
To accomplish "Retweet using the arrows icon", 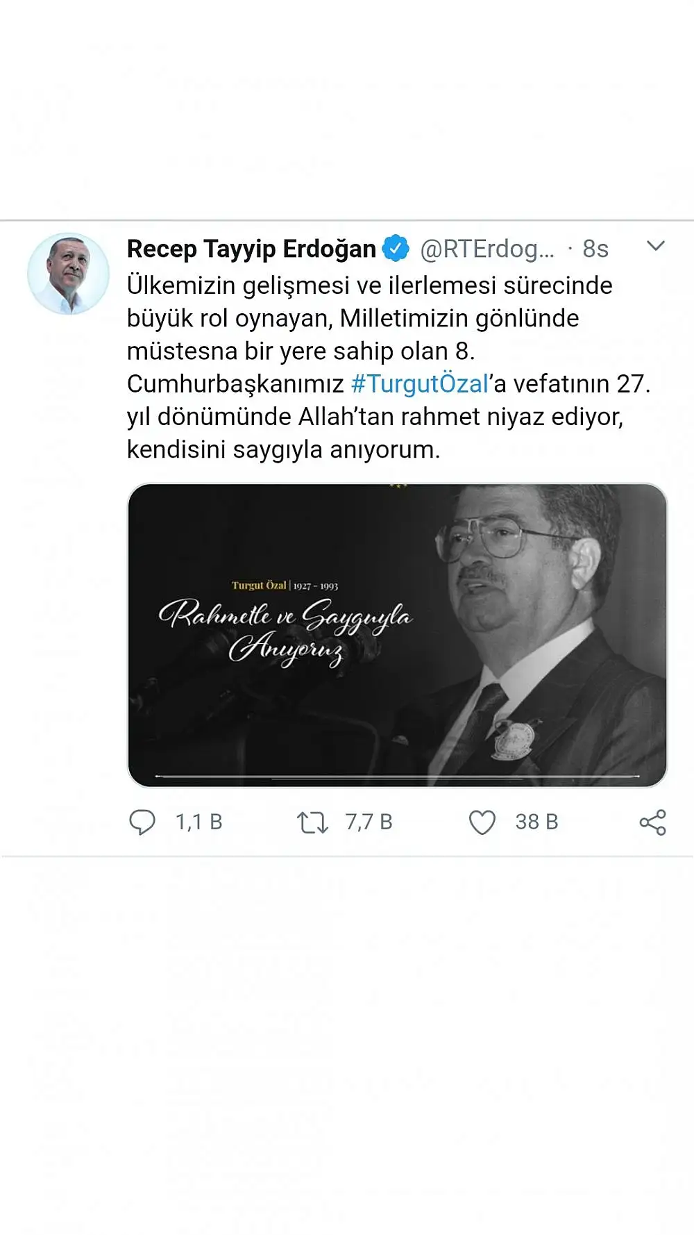I will point(312,822).
